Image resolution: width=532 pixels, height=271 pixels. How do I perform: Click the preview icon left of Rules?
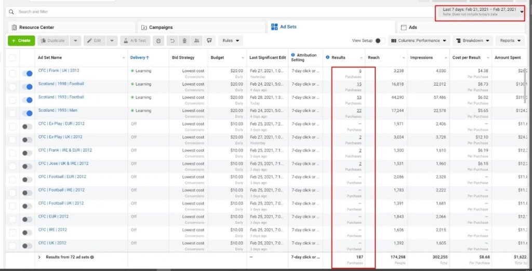(x=209, y=40)
